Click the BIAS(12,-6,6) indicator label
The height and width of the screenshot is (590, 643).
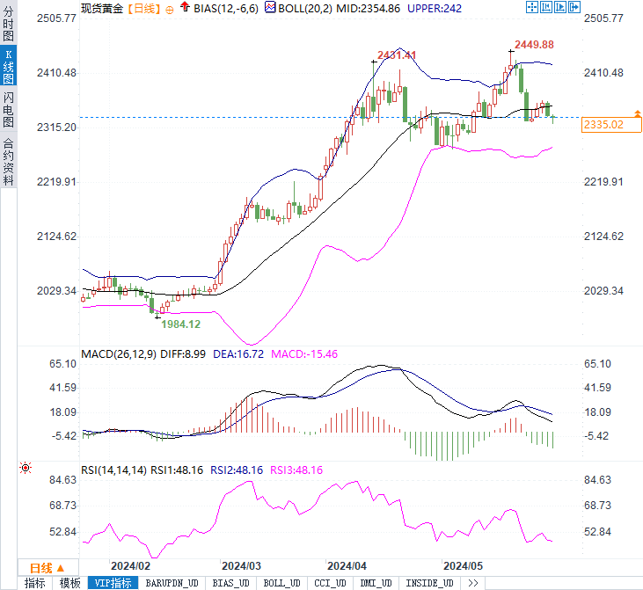point(226,8)
